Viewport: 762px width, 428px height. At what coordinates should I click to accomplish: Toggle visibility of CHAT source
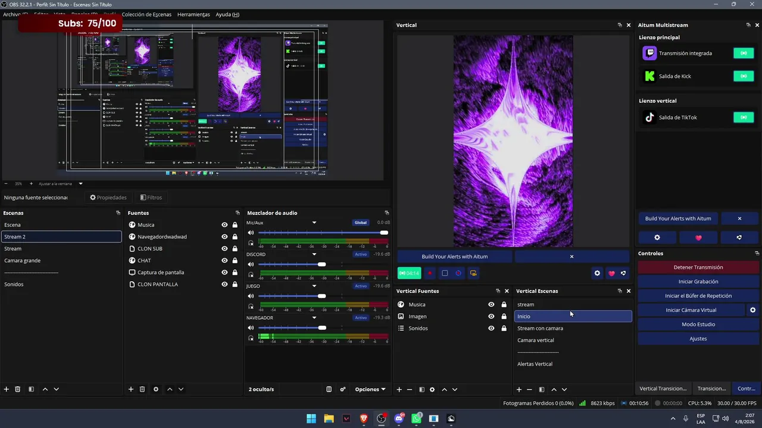click(224, 260)
